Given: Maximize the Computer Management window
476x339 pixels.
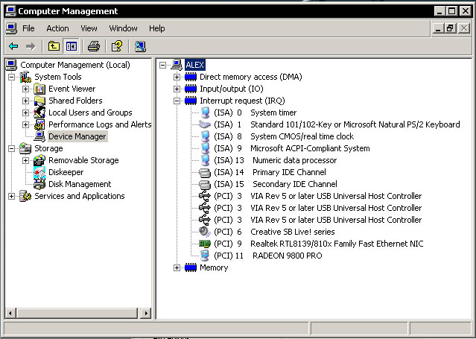Looking at the screenshot, I should [x=451, y=11].
